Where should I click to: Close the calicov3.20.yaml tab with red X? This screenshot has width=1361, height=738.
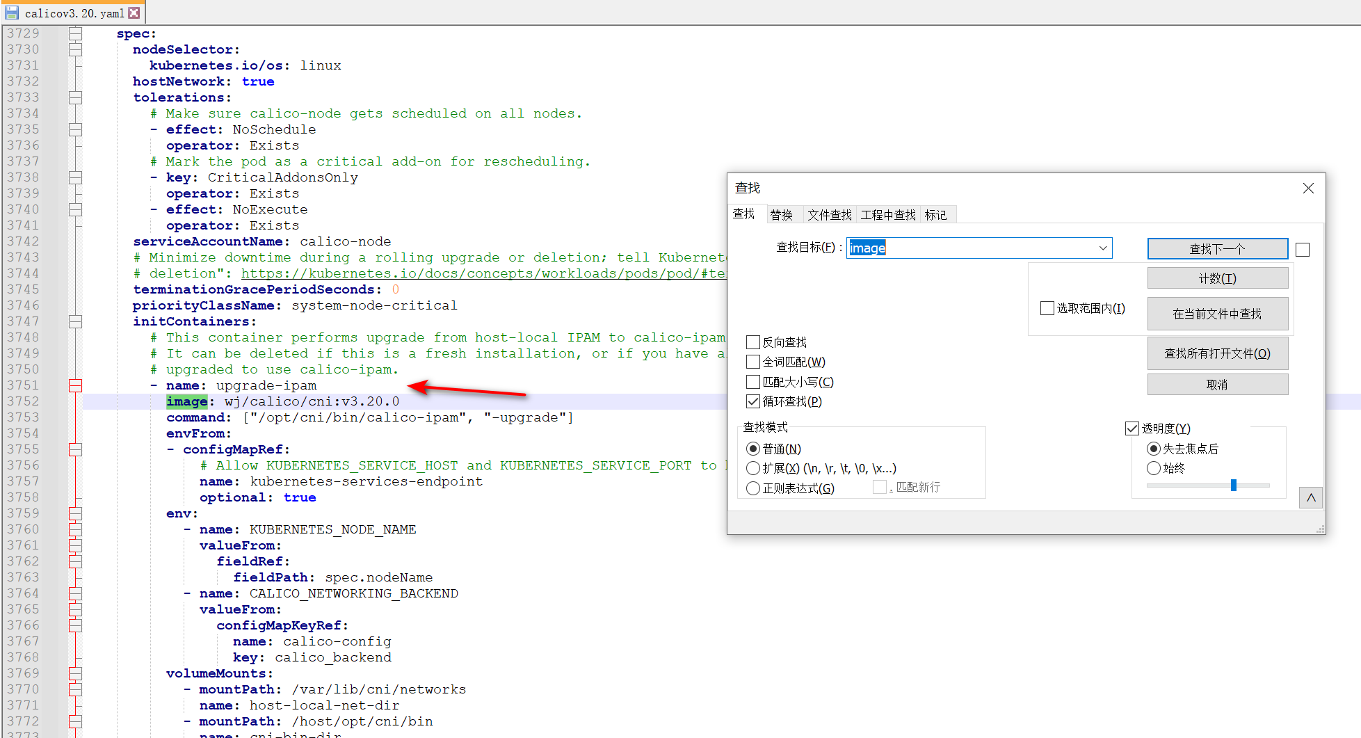[134, 13]
